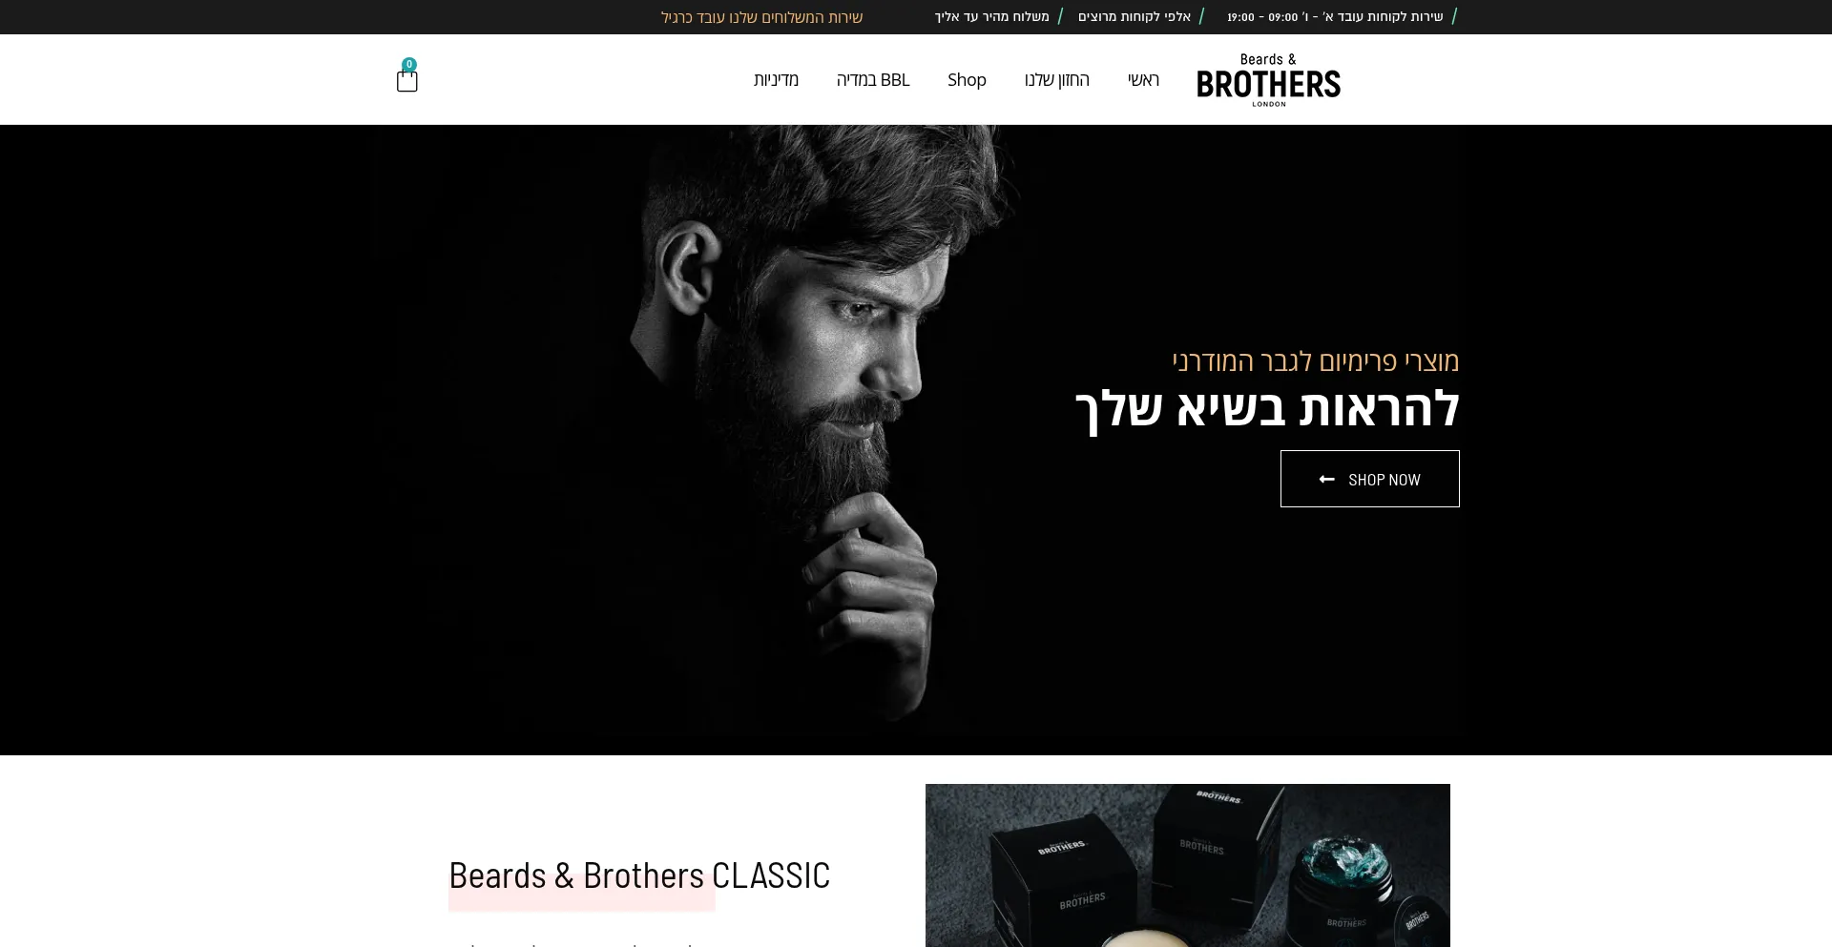Click the להראות בשיא שלך hero headline

click(1267, 409)
